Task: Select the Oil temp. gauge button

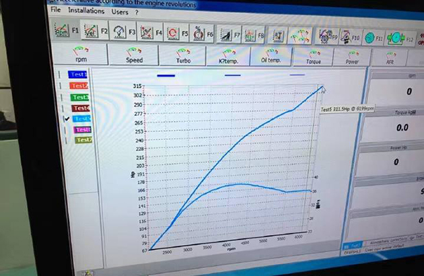Action: (x=270, y=57)
